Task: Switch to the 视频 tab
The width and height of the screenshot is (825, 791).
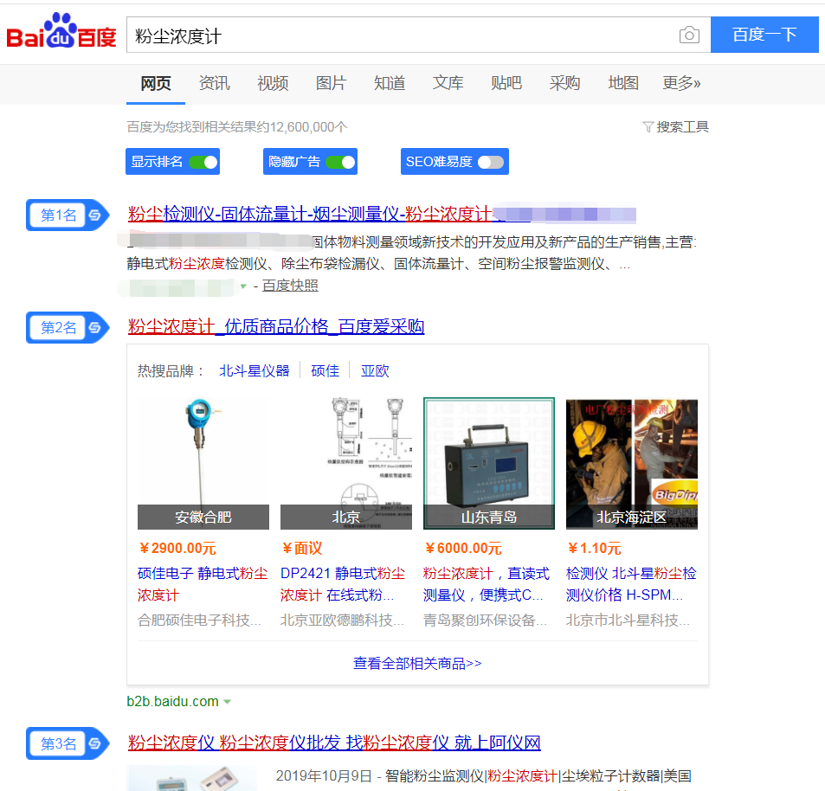Action: coord(273,83)
